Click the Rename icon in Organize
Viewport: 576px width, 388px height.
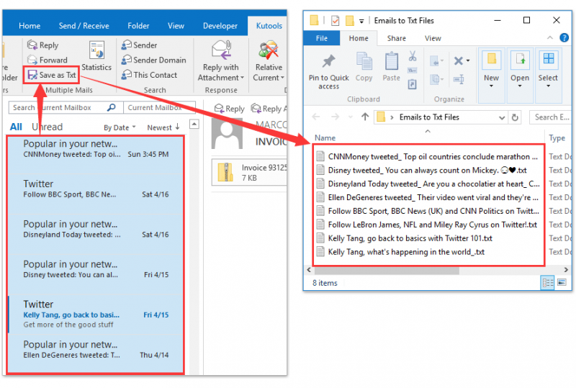pyautogui.click(x=459, y=79)
